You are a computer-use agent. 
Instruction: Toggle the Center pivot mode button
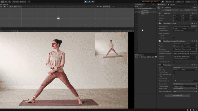[16, 2]
